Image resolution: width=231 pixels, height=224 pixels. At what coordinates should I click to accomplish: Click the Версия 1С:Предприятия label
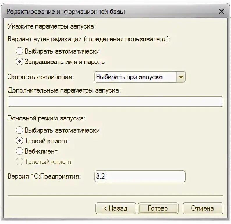pos(44,176)
